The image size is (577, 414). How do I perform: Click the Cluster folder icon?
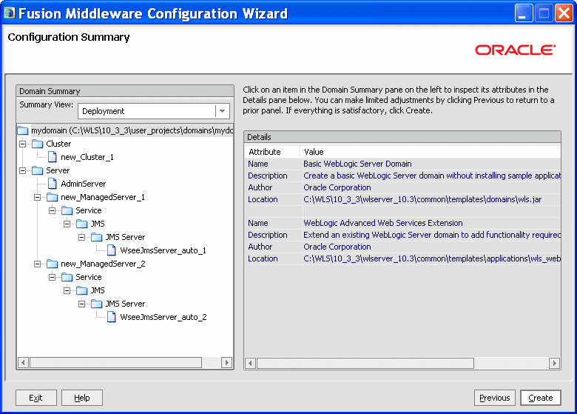coord(38,144)
